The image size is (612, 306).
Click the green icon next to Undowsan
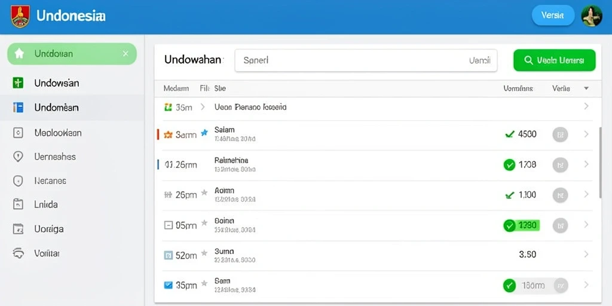point(18,82)
